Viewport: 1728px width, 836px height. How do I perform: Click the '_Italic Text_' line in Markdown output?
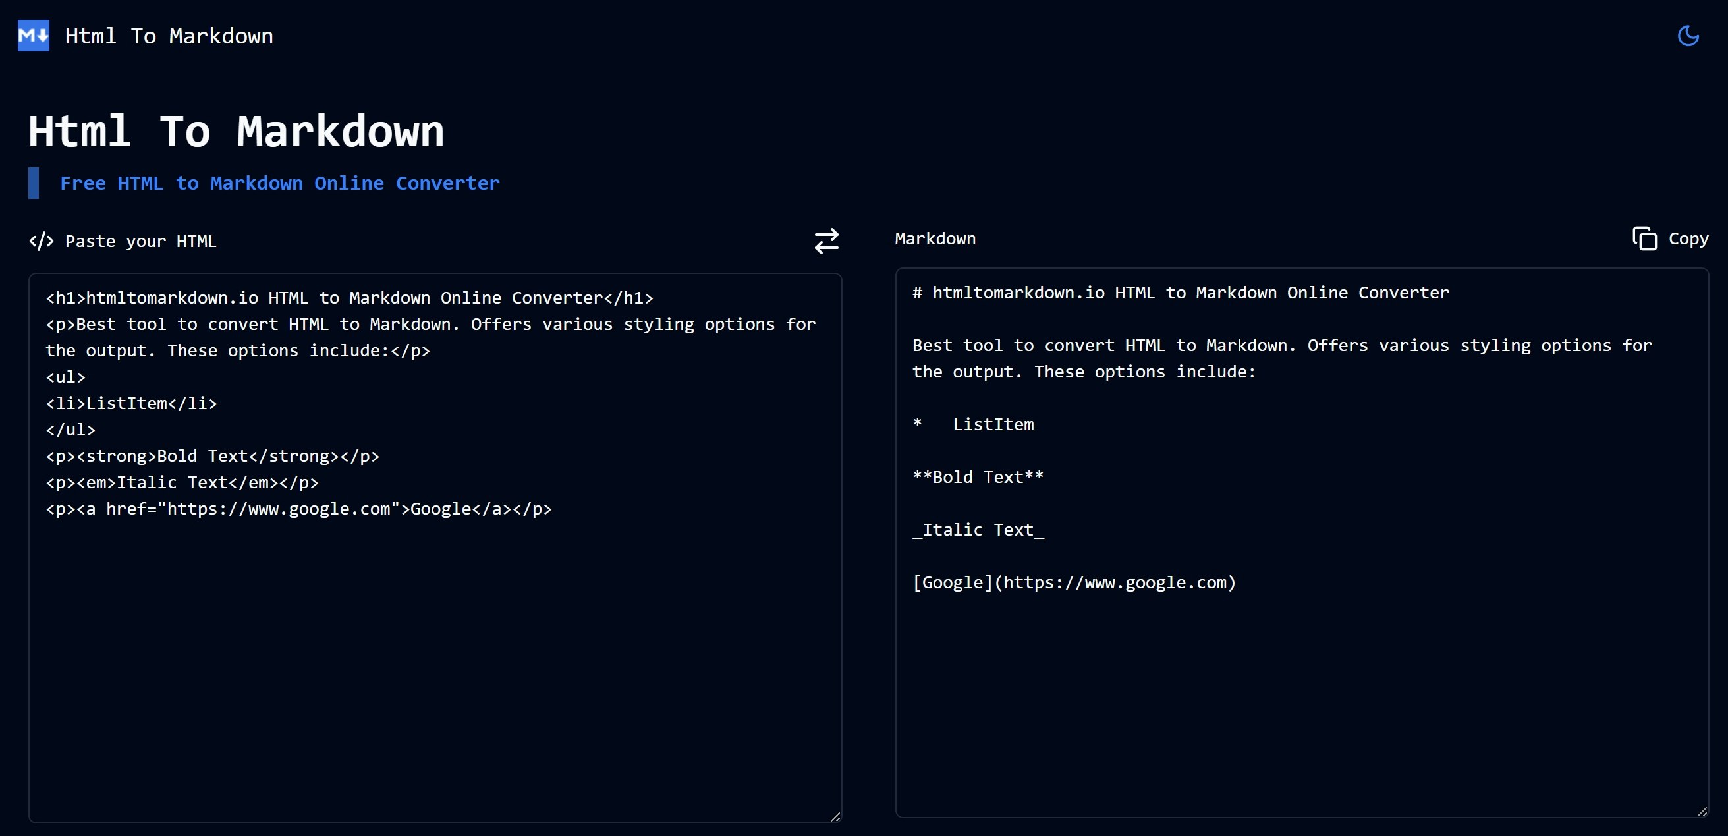pos(978,530)
